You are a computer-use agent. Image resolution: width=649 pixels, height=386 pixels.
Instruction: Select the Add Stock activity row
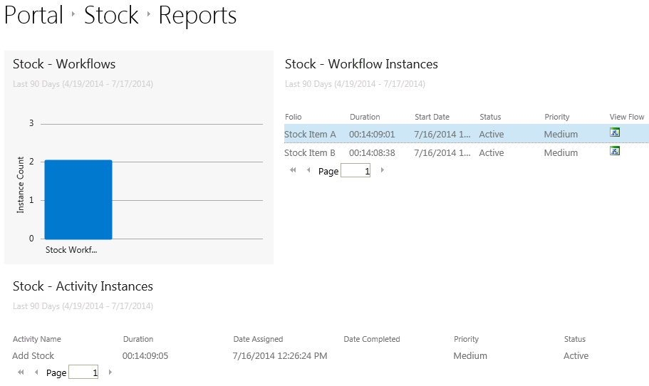tap(33, 355)
